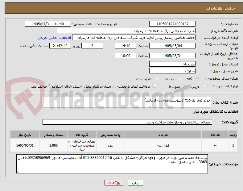Click the request creator name field
The image size is (243, 191).
pyautogui.click(x=134, y=38)
